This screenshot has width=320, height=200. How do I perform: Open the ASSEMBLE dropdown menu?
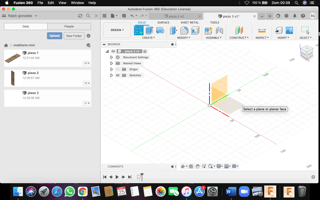click(x=214, y=38)
